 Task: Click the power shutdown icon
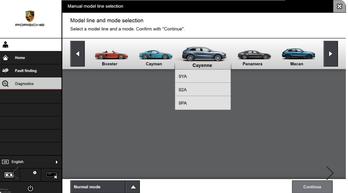[30, 188]
